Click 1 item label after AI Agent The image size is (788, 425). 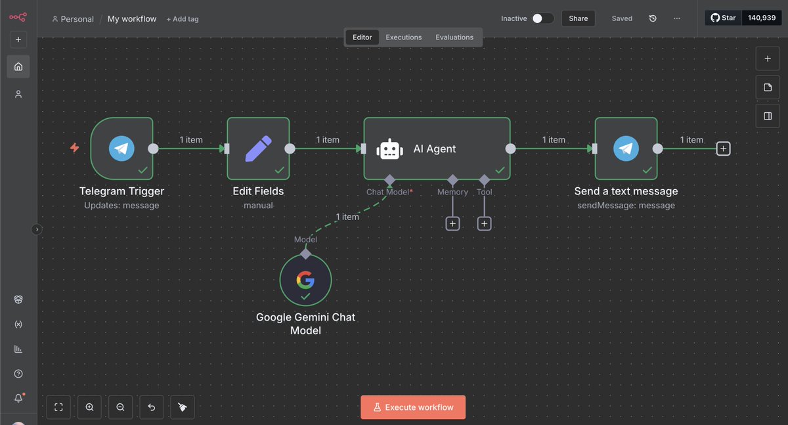tap(554, 140)
